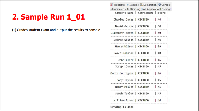Click the name 'Mary Taylor'

point(125,80)
